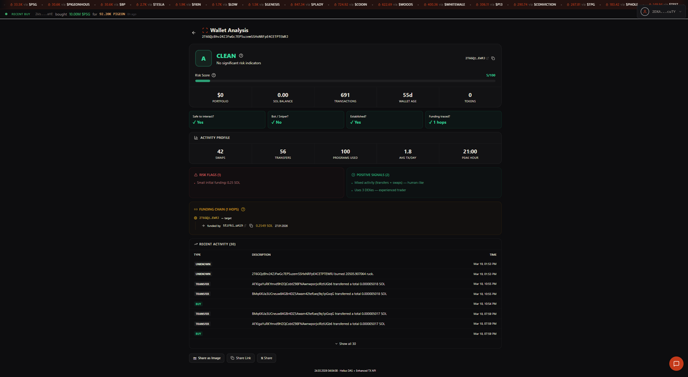Click the Recent Activity trend icon
This screenshot has width=688, height=377.
196,244
